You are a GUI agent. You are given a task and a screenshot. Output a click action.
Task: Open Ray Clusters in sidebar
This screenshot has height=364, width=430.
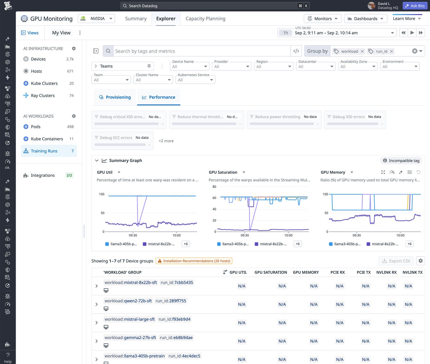49,96
